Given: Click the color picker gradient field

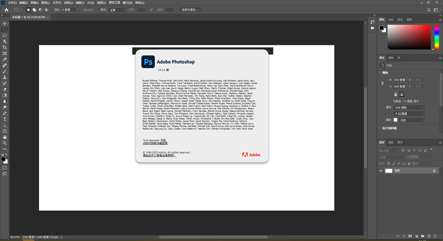Looking at the screenshot, I should click(409, 37).
